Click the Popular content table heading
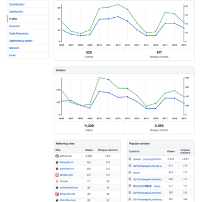 pos(140,143)
